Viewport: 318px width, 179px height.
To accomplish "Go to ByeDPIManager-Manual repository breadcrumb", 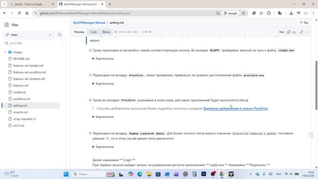I will tap(89, 22).
